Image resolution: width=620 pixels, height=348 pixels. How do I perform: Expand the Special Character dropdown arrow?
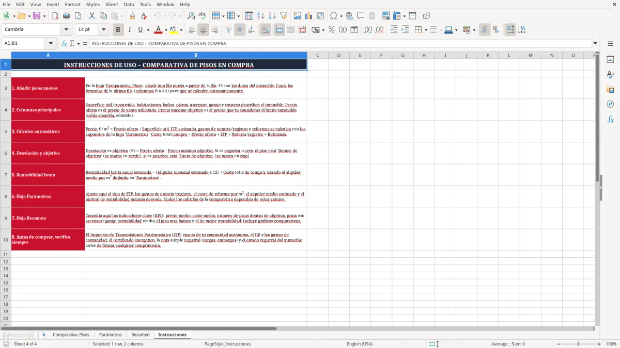[x=341, y=16]
